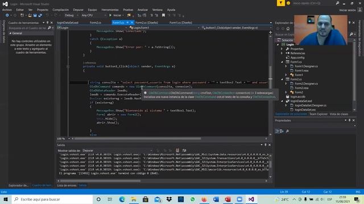Switch to the Form2.cs [Diseño] tab
The image size is (364, 204).
(x=147, y=23)
